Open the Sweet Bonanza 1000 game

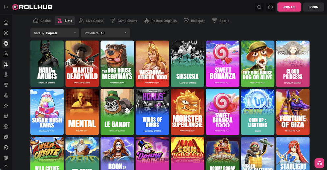(x=222, y=112)
